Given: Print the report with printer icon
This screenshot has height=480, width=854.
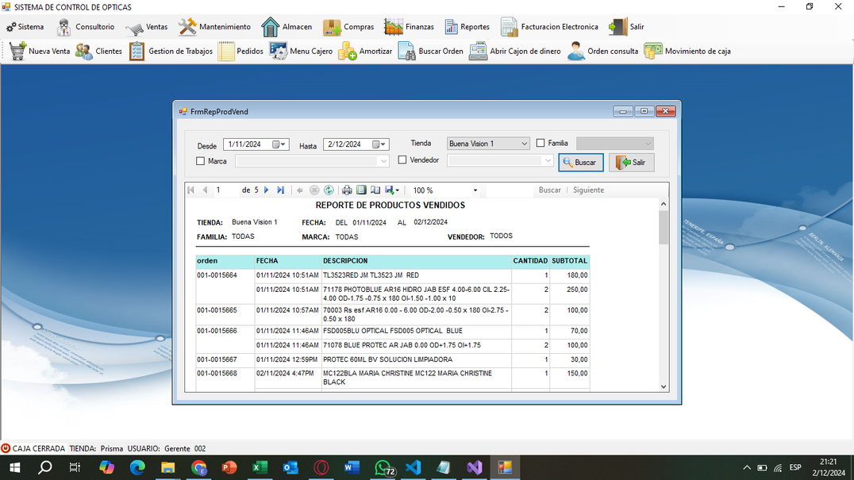Looking at the screenshot, I should click(347, 190).
